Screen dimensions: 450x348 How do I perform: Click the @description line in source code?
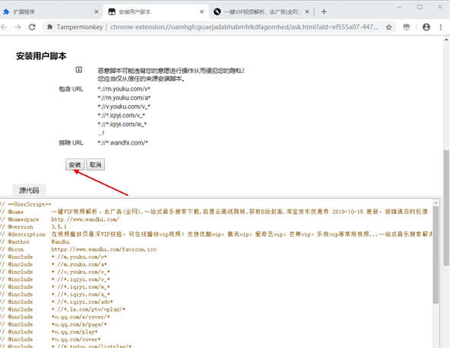coord(217,235)
